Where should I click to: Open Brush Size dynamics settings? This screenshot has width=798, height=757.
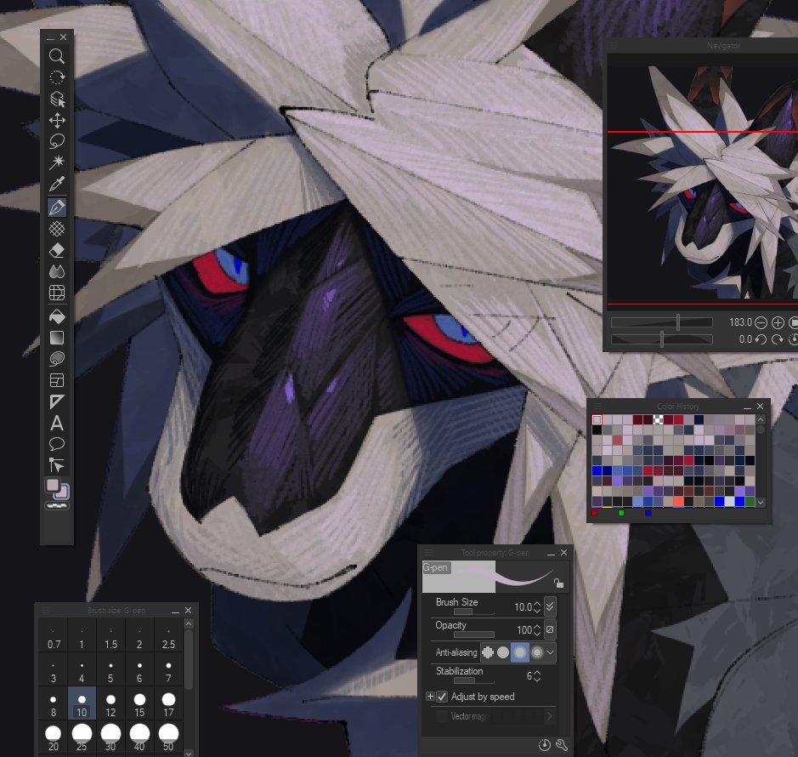coord(550,606)
